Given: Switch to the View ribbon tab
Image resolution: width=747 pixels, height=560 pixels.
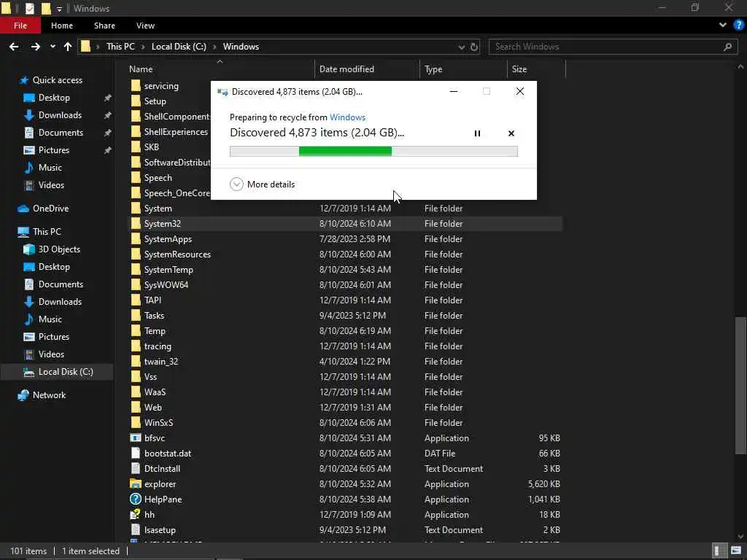Looking at the screenshot, I should pyautogui.click(x=145, y=26).
